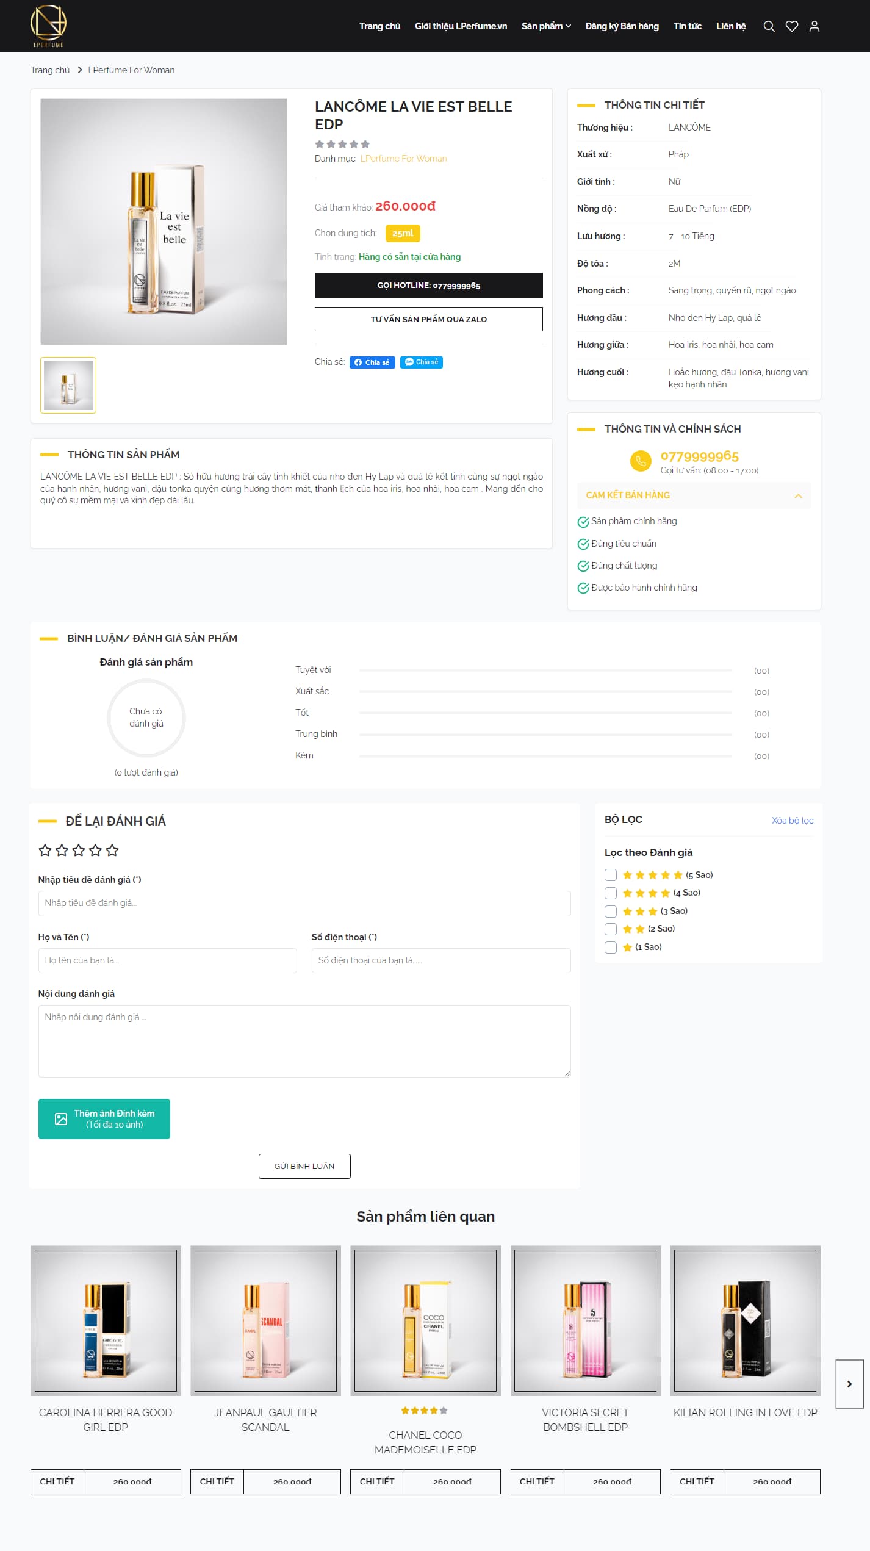Select the fifth star in review rating

pyautogui.click(x=112, y=851)
